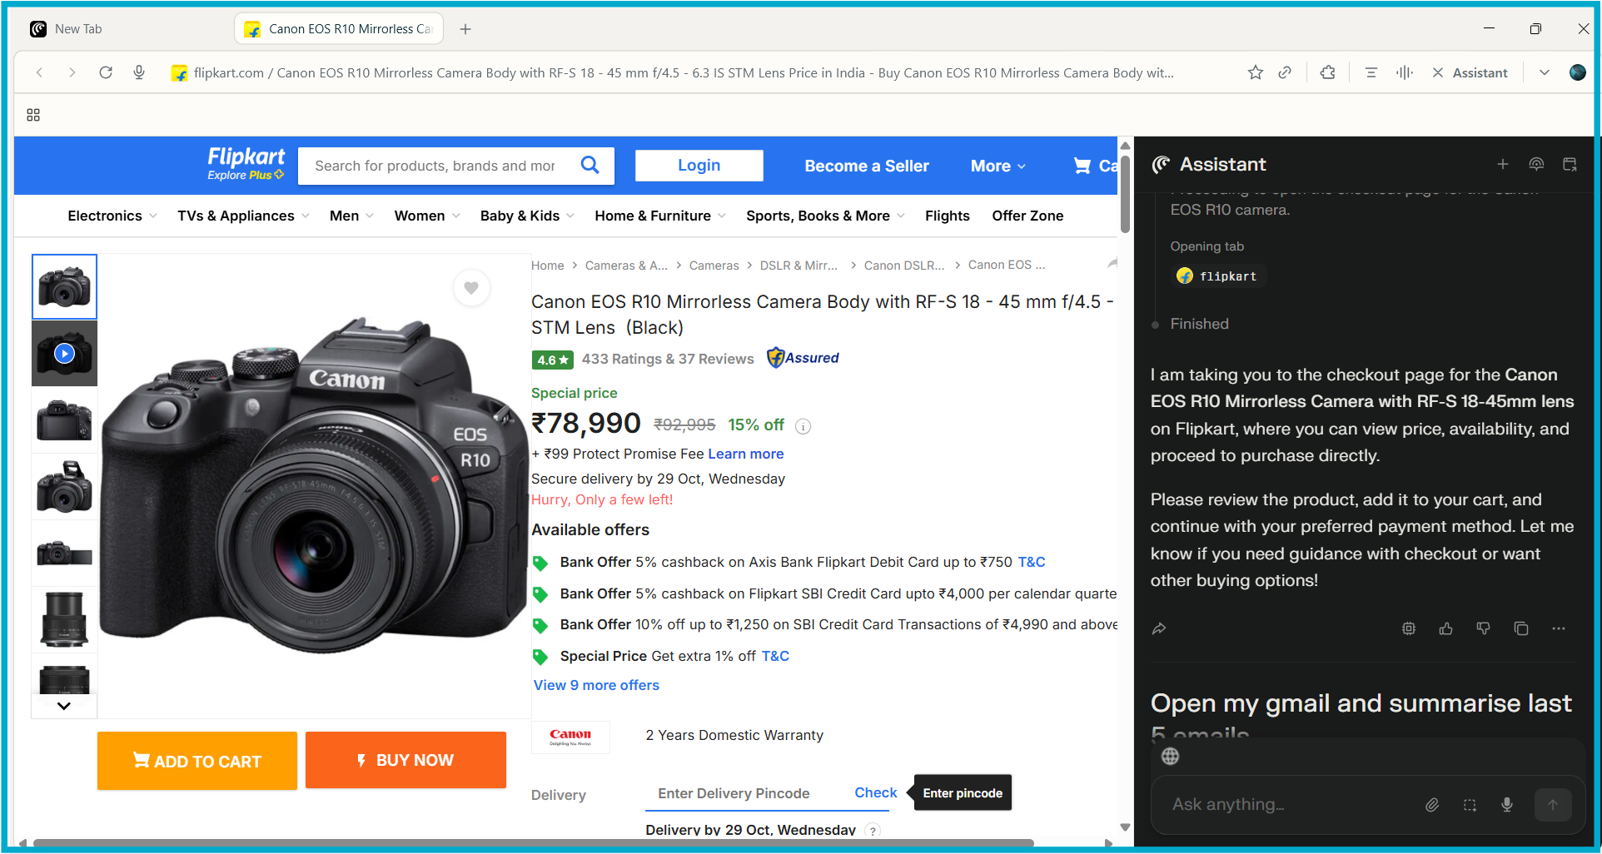
Task: Open View 9 more offers link
Action: coord(596,686)
